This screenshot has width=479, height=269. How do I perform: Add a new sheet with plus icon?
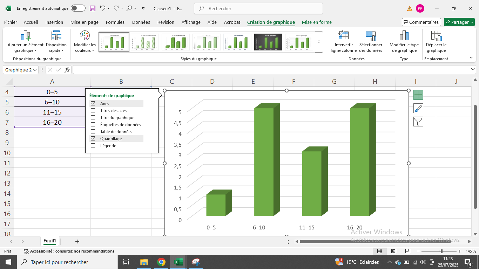[x=77, y=241]
